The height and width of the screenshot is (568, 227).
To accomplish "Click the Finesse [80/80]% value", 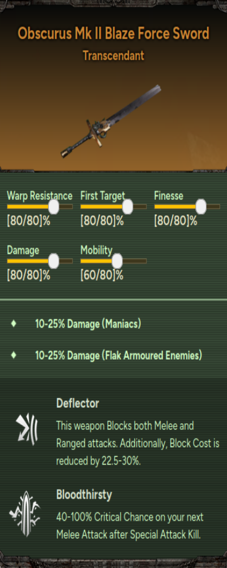I will [x=176, y=221].
